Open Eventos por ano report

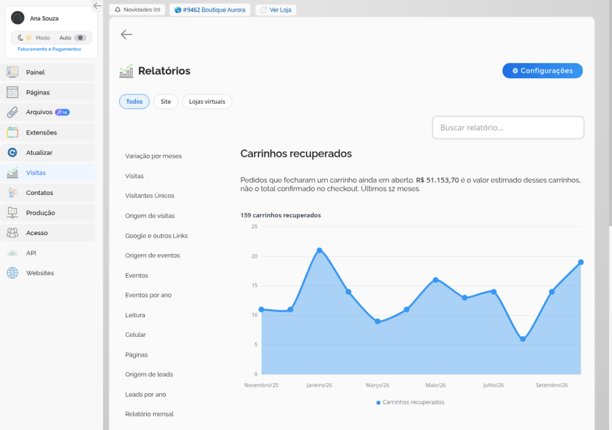click(x=148, y=295)
